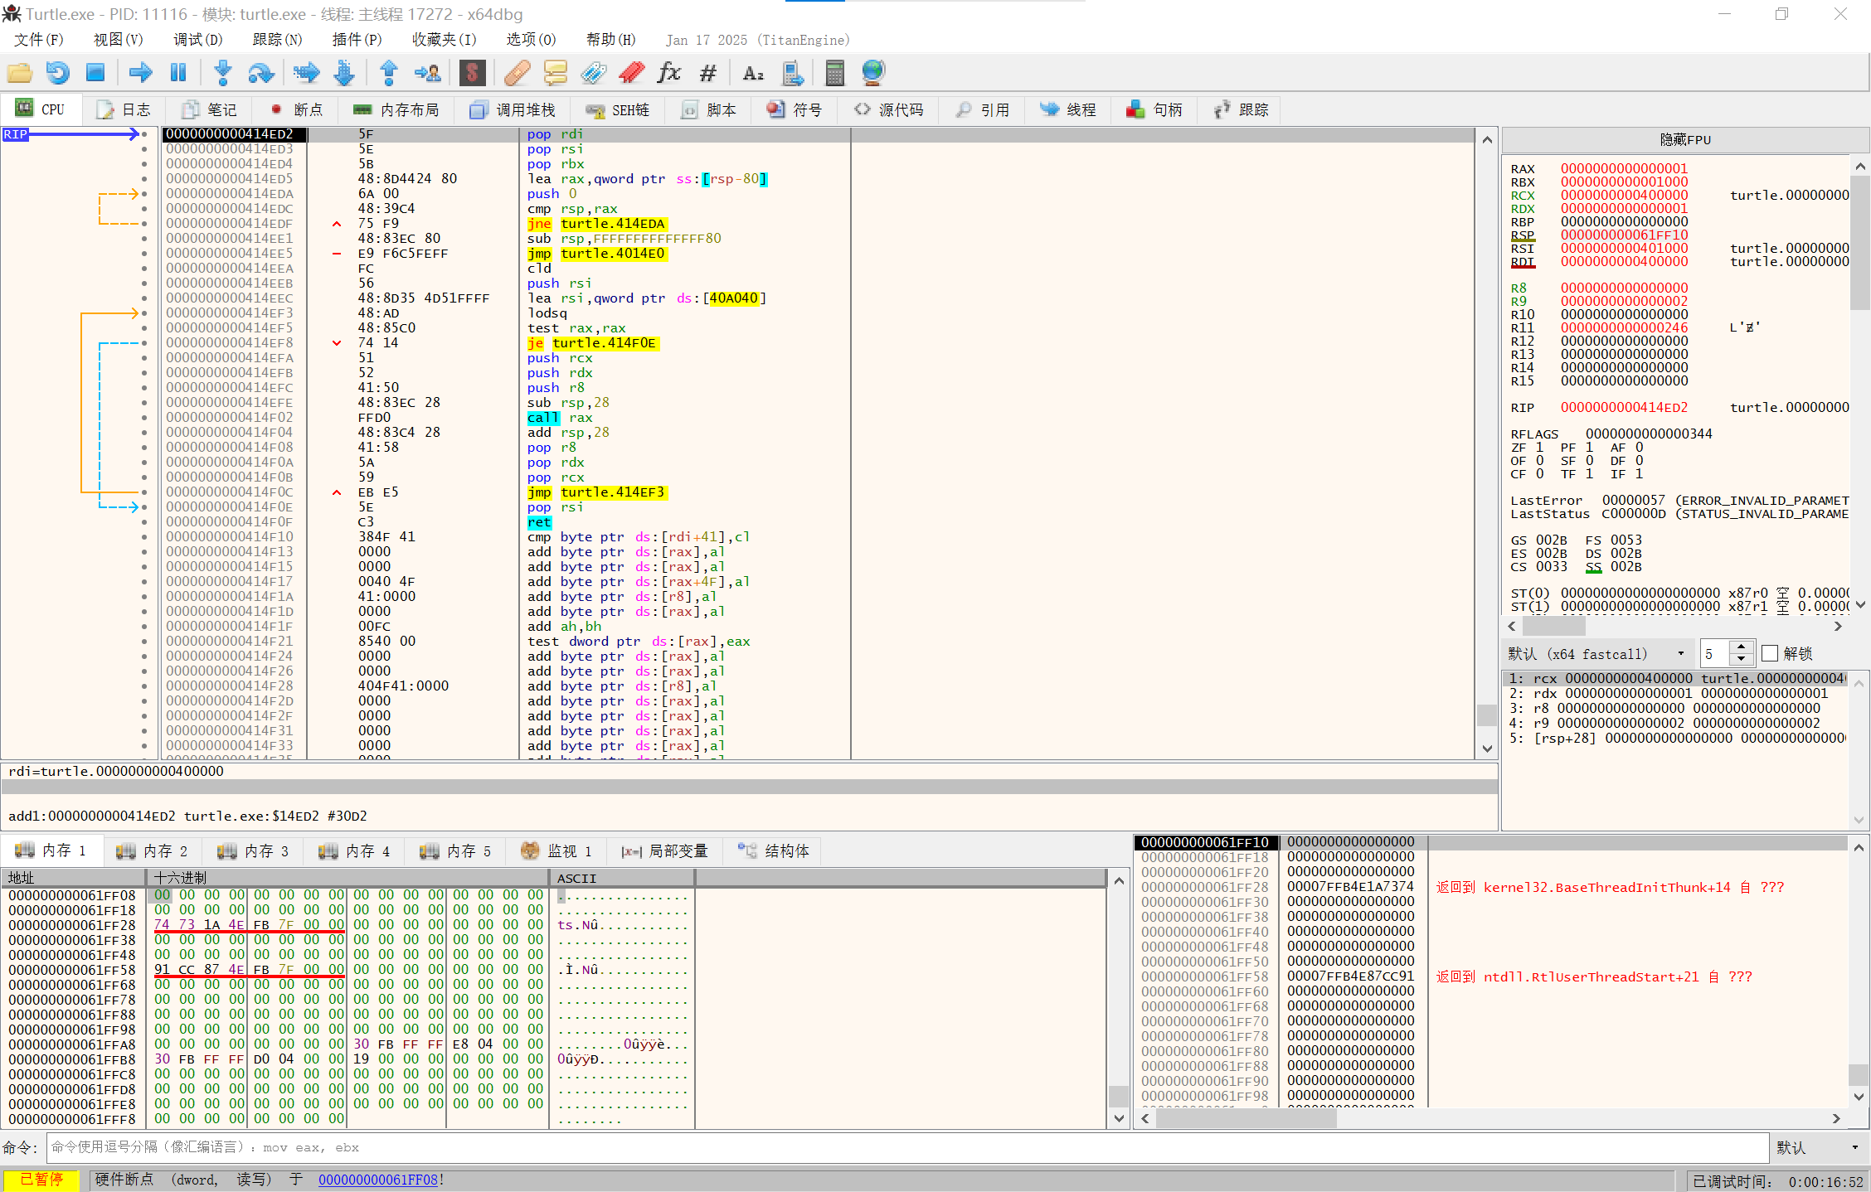Step into with the down-arrow dot icon
This screenshot has width=1871, height=1192.
coord(223,73)
